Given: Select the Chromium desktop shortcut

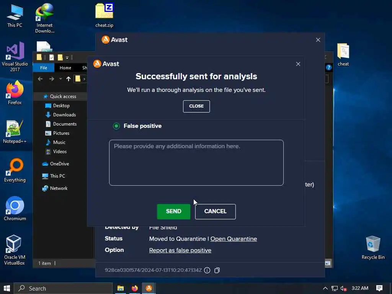Looking at the screenshot, I should click(15, 209).
